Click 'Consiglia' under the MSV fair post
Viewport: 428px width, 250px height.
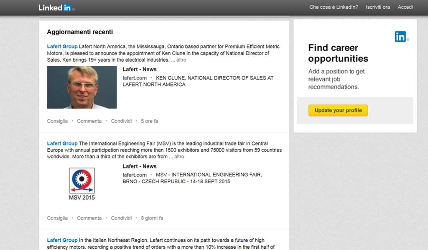pos(57,218)
